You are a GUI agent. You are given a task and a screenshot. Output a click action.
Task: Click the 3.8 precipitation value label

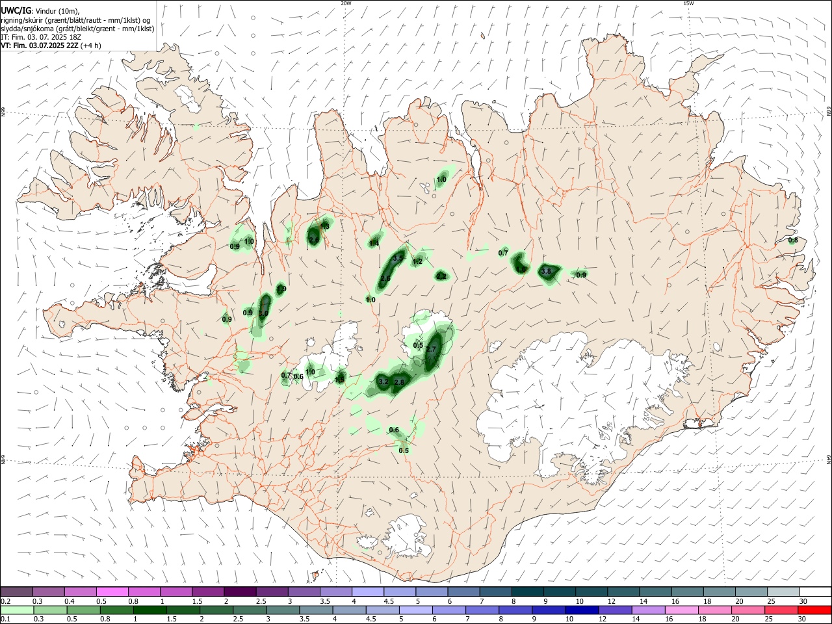click(x=546, y=271)
